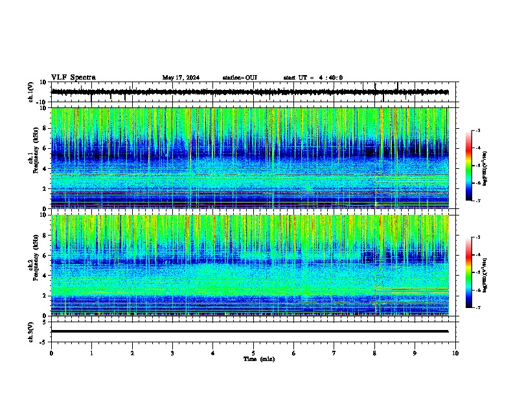Click the time axis tick label '1'
The height and width of the screenshot is (396, 513).
[91, 353]
